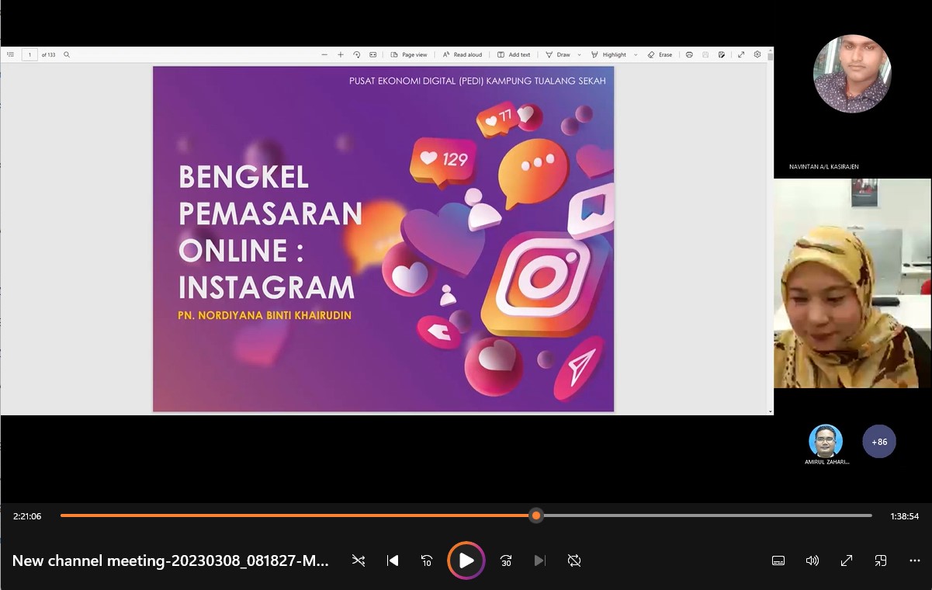932x590 pixels.
Task: Open more options ellipsis menu
Action: (915, 560)
